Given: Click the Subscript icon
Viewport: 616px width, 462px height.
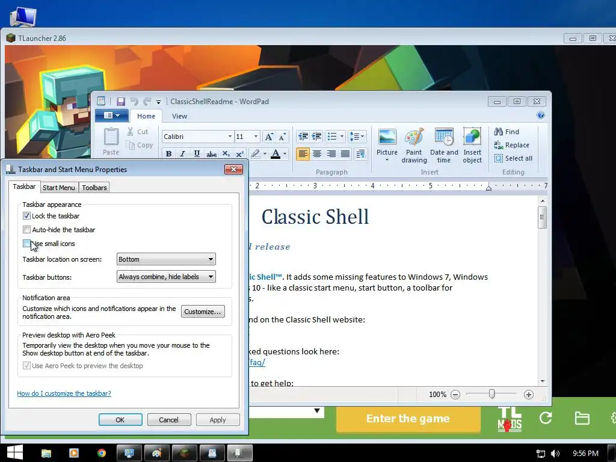Looking at the screenshot, I should point(226,153).
